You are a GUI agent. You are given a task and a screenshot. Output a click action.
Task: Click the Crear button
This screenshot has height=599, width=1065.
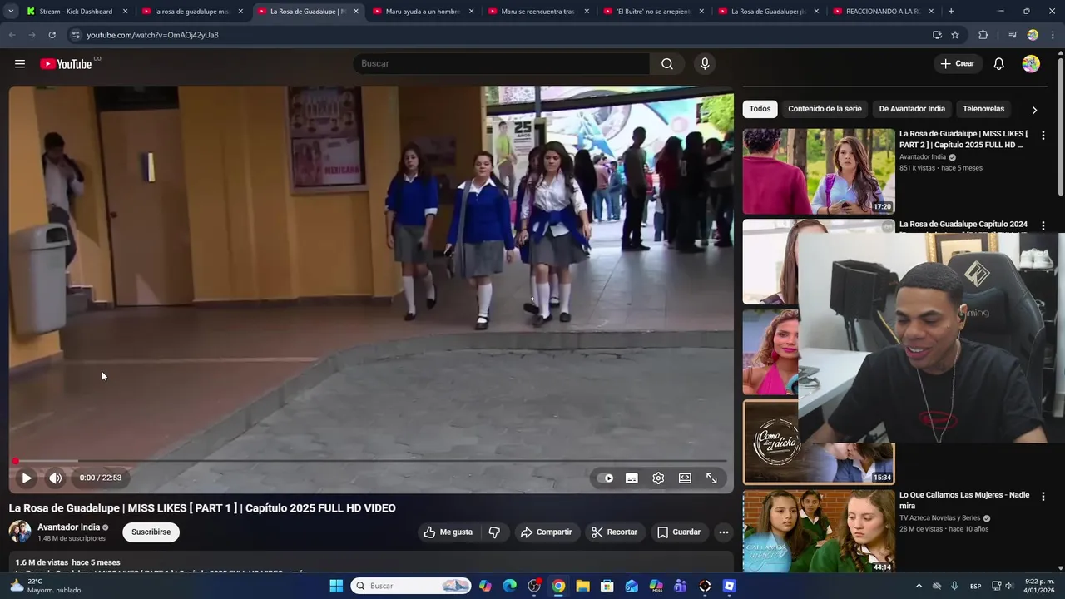(x=958, y=64)
